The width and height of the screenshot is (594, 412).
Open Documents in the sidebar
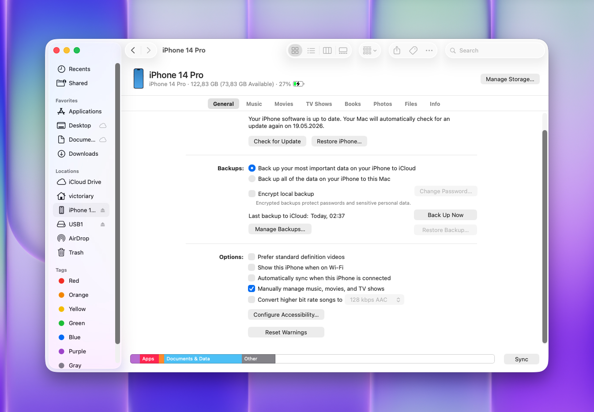tap(81, 140)
